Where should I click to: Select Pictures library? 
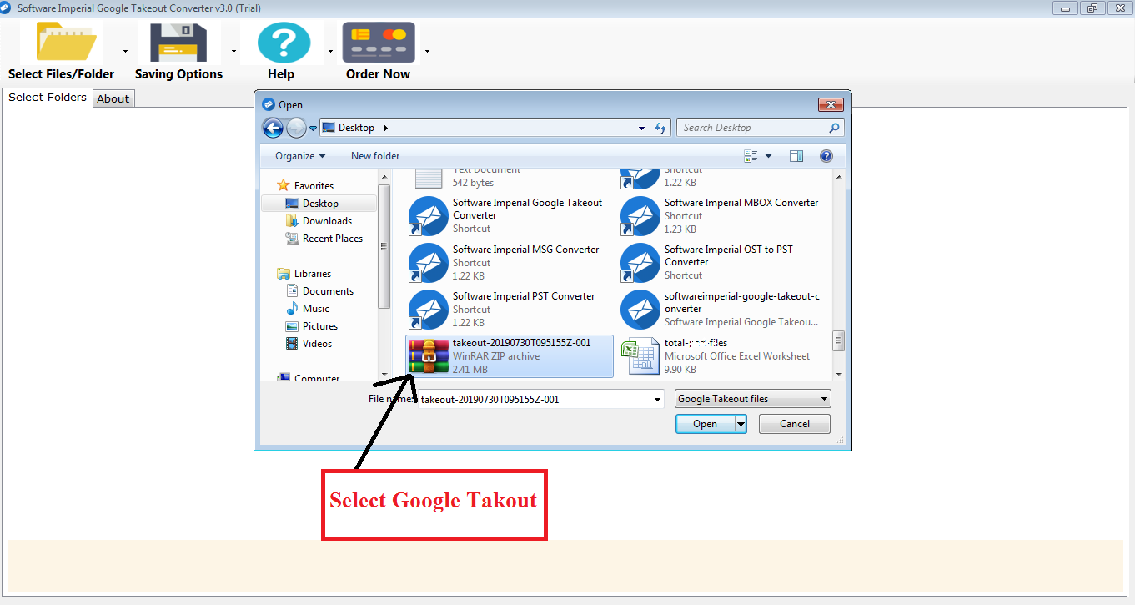point(320,326)
